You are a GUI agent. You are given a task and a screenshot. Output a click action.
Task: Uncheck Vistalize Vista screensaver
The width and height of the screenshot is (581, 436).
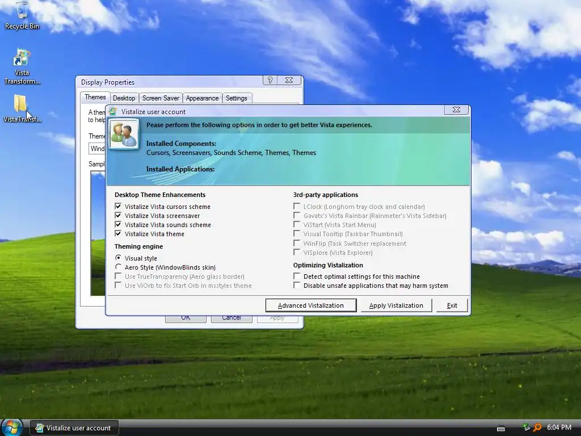[x=118, y=215]
